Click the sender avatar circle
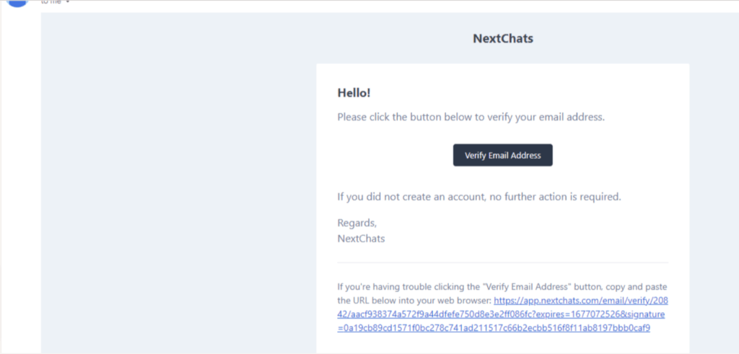The image size is (739, 354). [18, 3]
